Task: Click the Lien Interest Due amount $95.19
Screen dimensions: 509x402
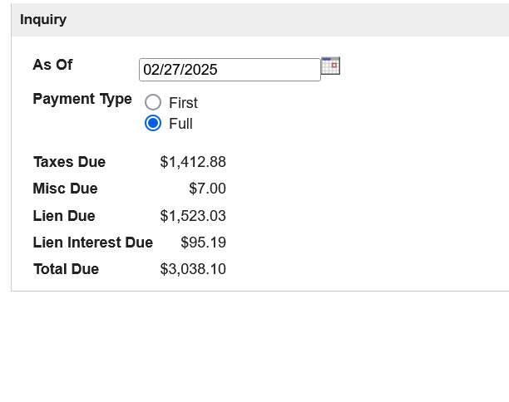Action: click(203, 243)
